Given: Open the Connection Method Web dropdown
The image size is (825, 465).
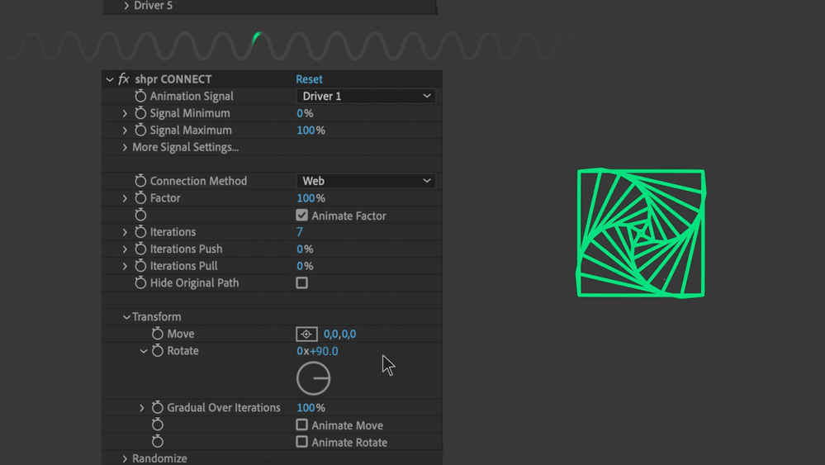Looking at the screenshot, I should click(x=366, y=181).
